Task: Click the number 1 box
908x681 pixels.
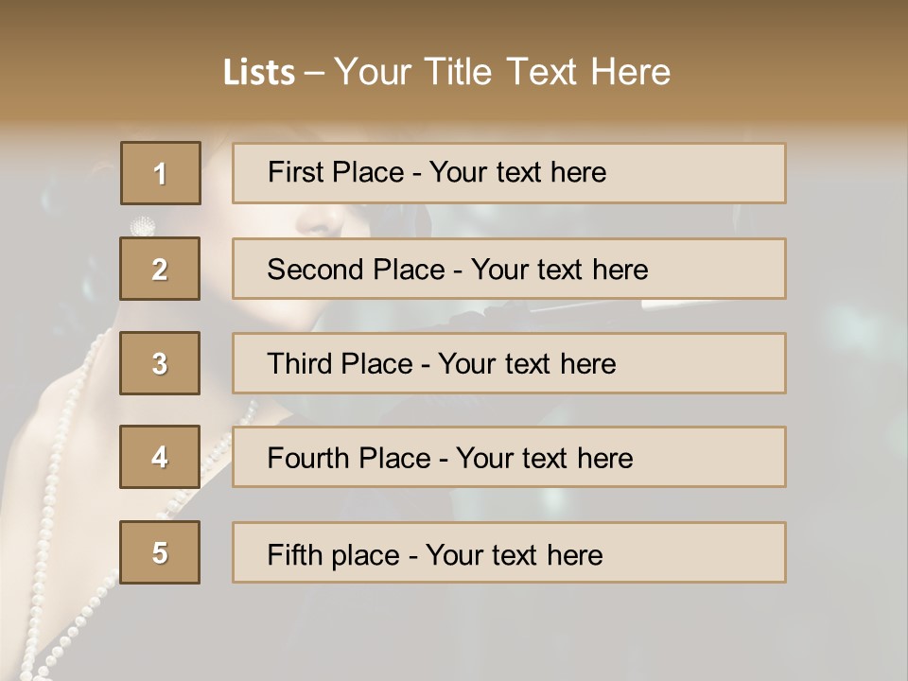Action: pyautogui.click(x=161, y=173)
